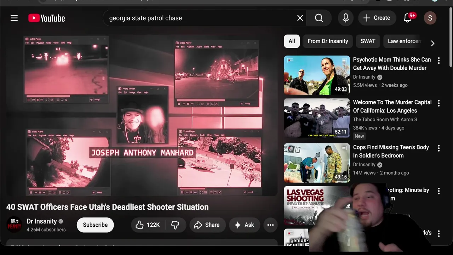Open The Taboo Room With Aaron S channel
Image resolution: width=453 pixels, height=255 pixels.
385,119
